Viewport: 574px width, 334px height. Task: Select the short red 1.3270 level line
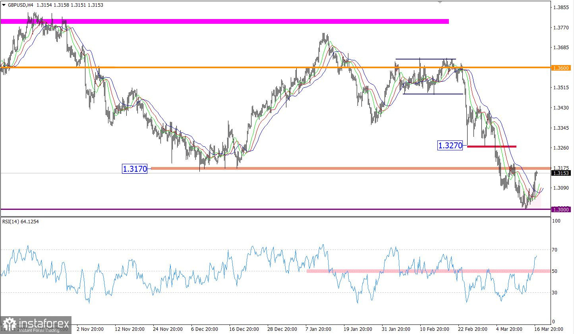[x=492, y=146]
